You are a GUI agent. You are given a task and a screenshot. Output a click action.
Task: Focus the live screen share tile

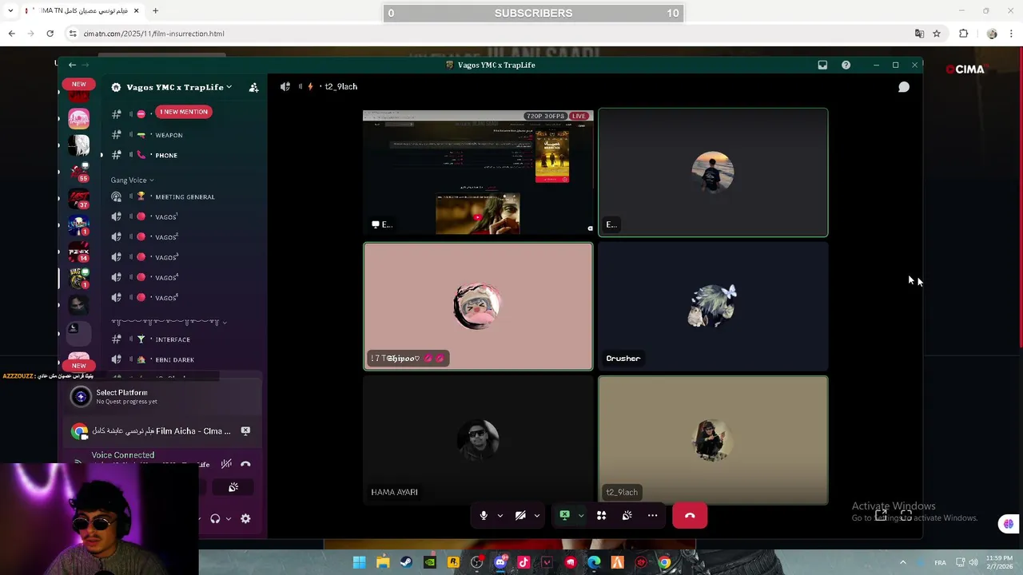point(478,172)
